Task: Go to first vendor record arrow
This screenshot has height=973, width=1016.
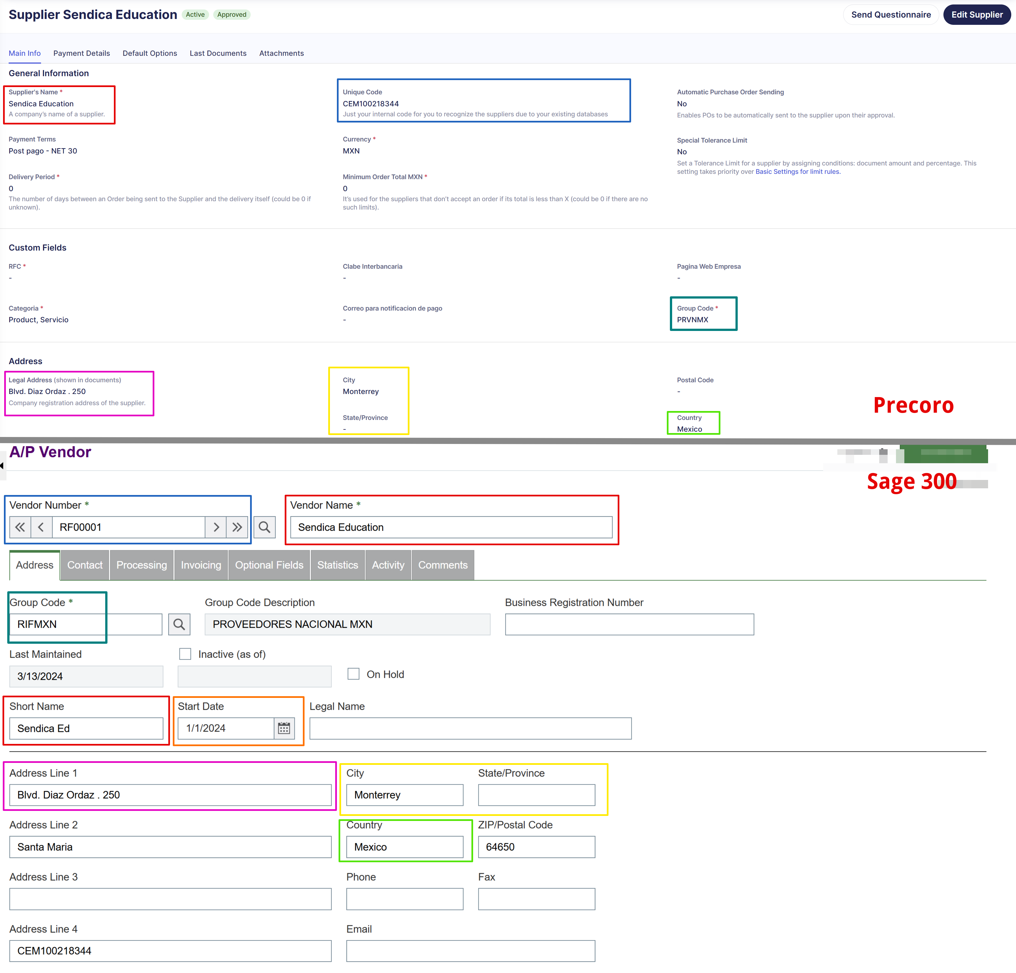Action: [x=20, y=527]
